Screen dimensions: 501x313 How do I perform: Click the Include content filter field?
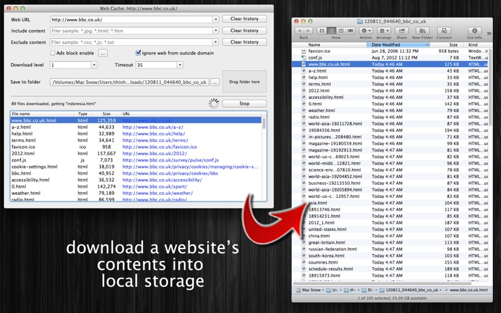pos(132,31)
